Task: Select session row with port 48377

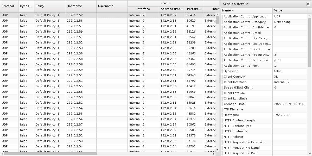Action: point(108,119)
